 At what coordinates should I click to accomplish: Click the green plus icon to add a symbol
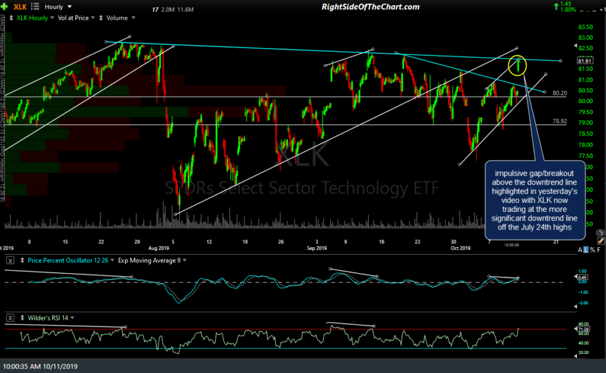pyautogui.click(x=4, y=7)
